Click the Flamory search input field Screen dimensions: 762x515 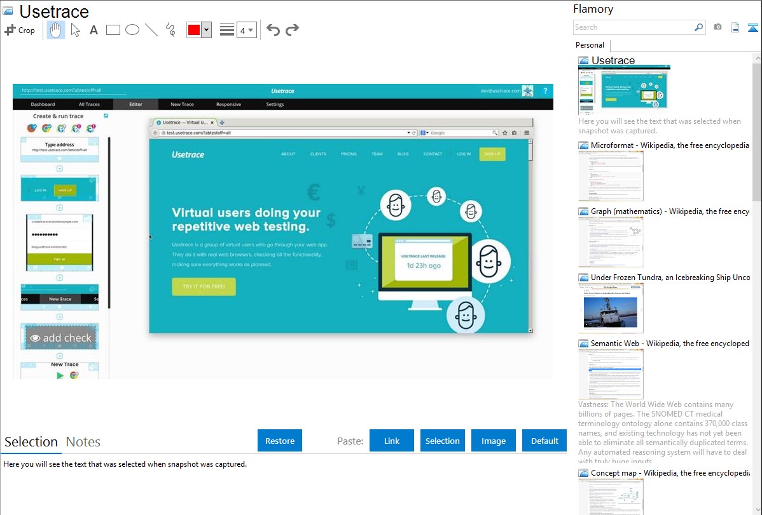click(x=634, y=27)
